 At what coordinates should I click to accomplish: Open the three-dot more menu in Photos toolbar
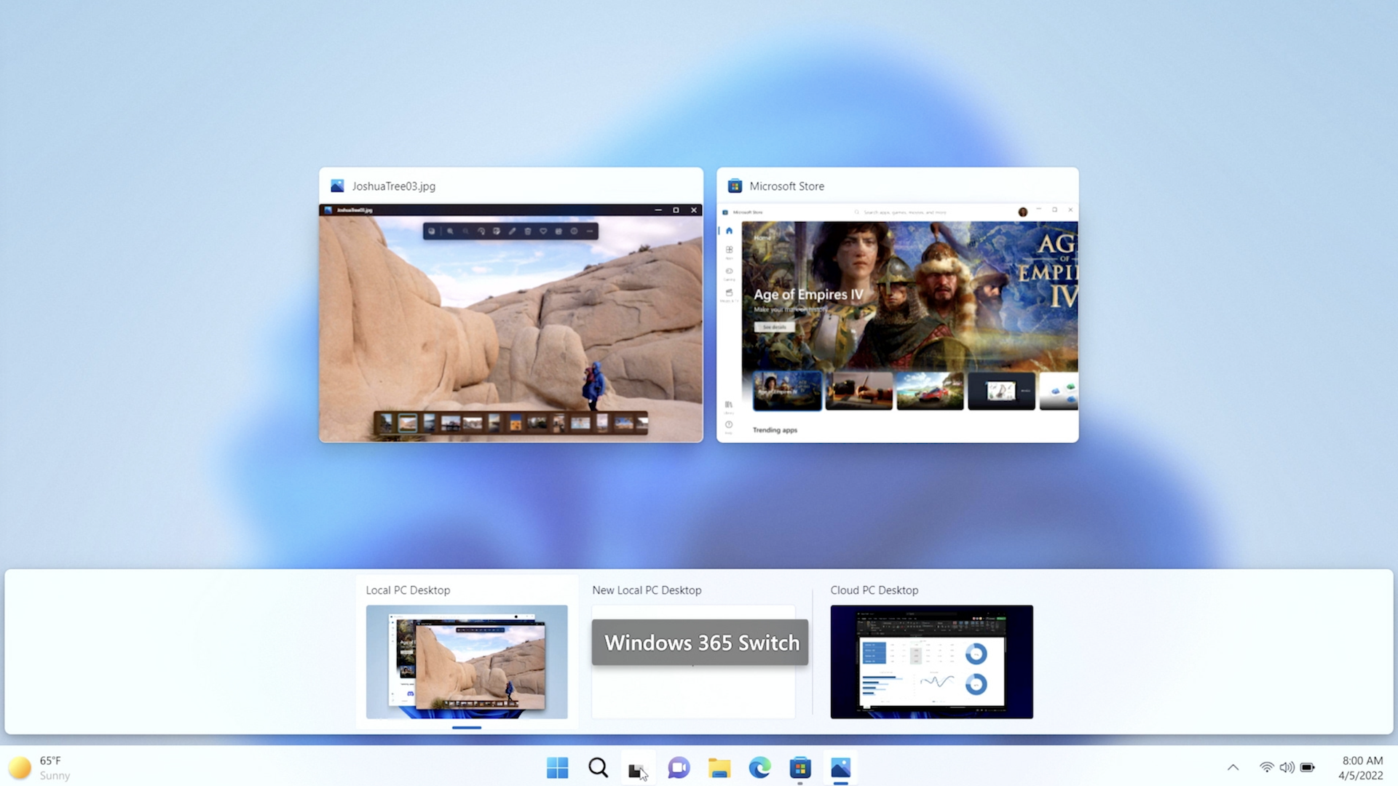590,231
